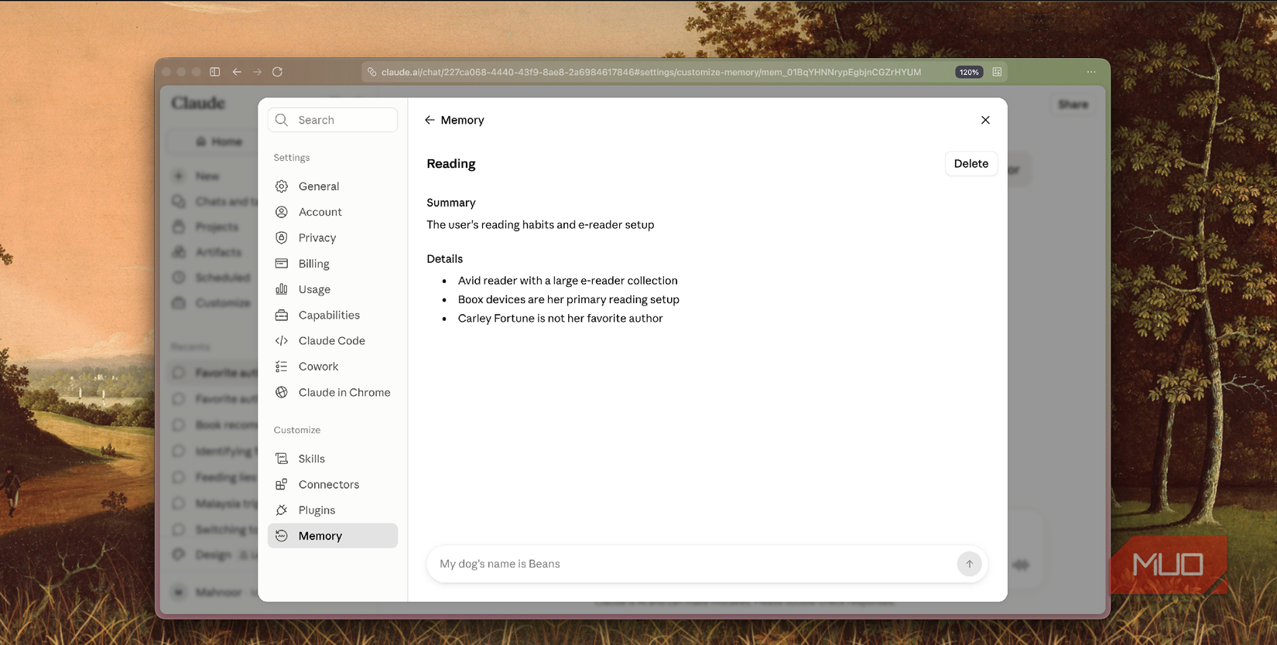The image size is (1277, 645).
Task: Click the Privacy shield icon
Action: point(282,238)
